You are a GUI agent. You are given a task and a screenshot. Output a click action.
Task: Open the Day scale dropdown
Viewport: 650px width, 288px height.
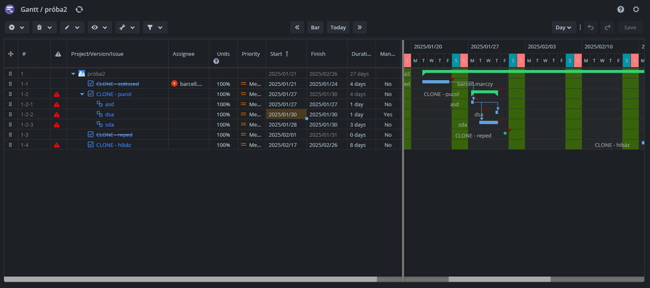[564, 27]
